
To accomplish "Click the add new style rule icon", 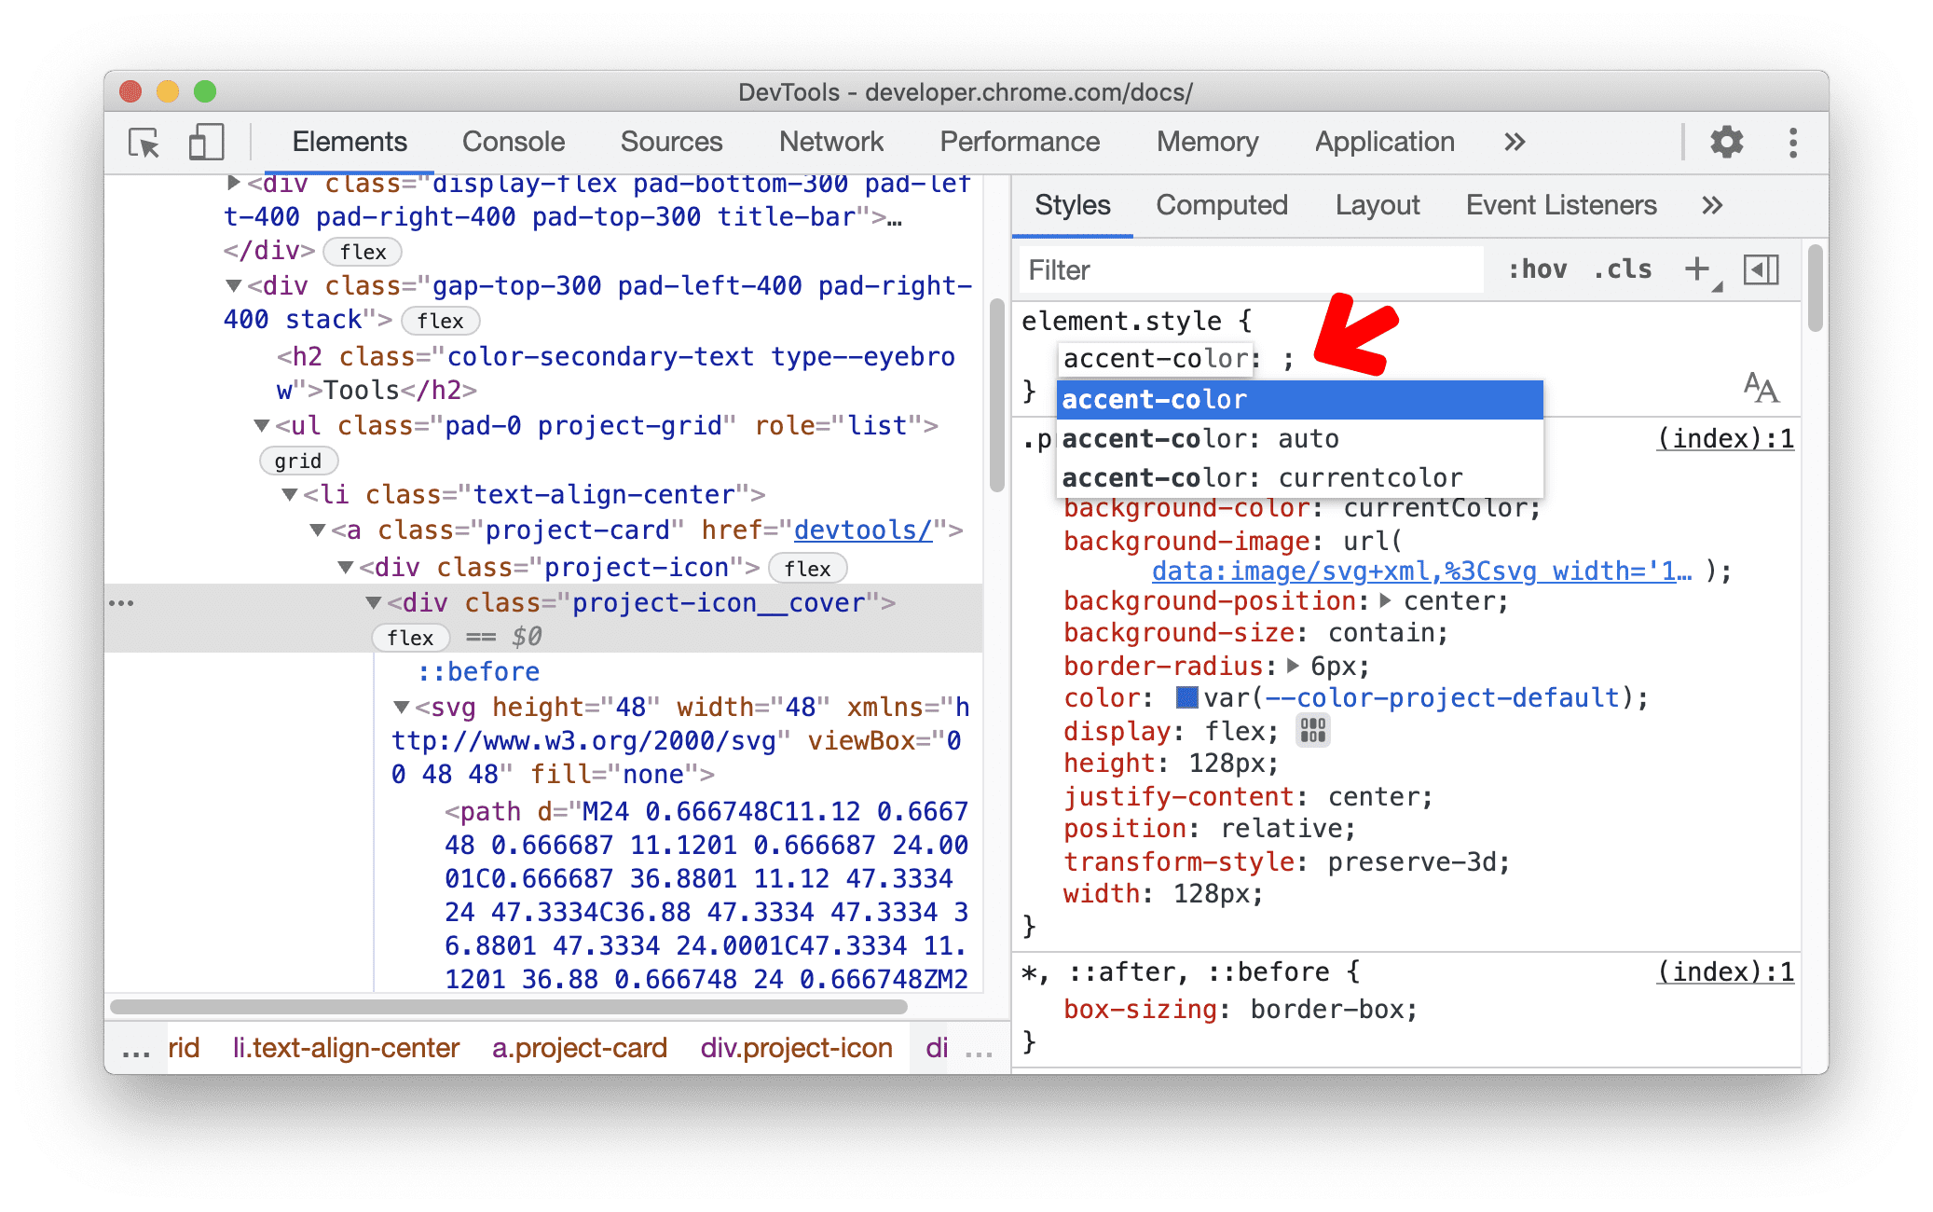I will [1697, 271].
